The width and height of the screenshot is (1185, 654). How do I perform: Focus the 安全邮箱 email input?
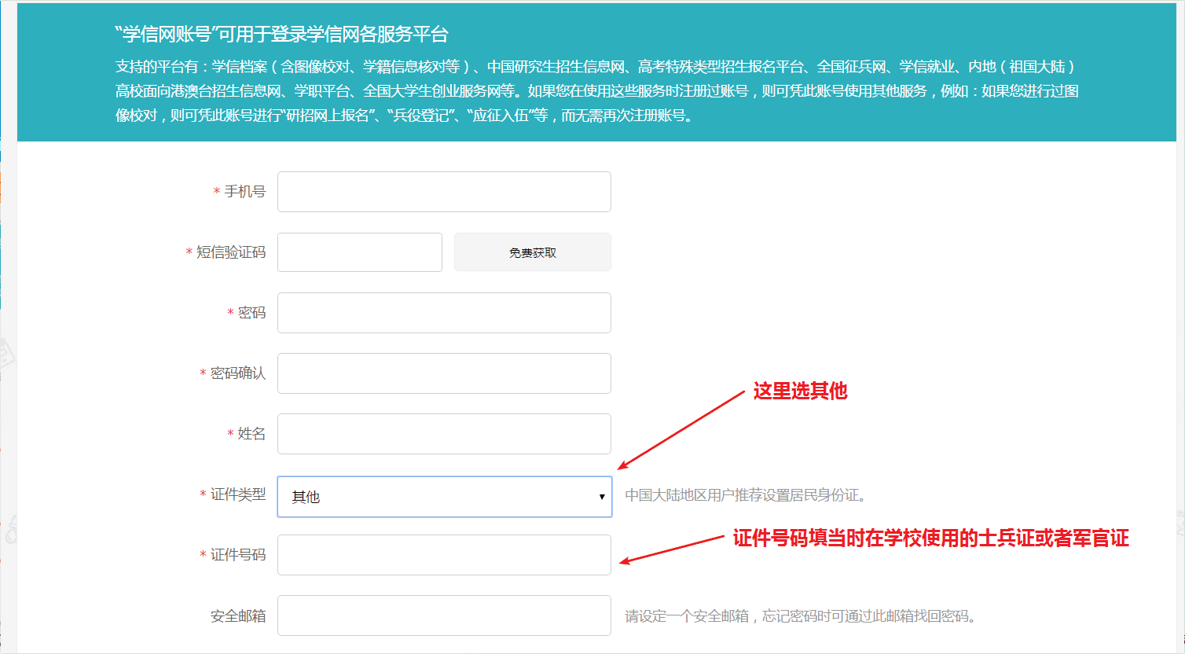444,615
